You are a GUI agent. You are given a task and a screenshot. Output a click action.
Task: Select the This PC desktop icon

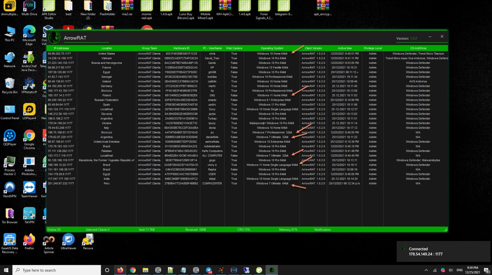pos(10,34)
